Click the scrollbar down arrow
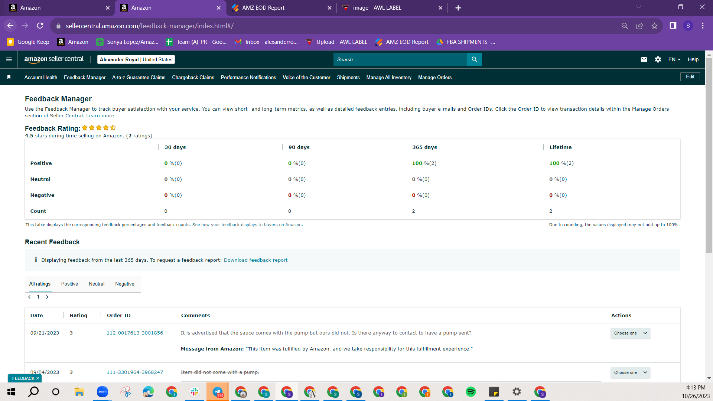Image resolution: width=713 pixels, height=401 pixels. coord(709,378)
